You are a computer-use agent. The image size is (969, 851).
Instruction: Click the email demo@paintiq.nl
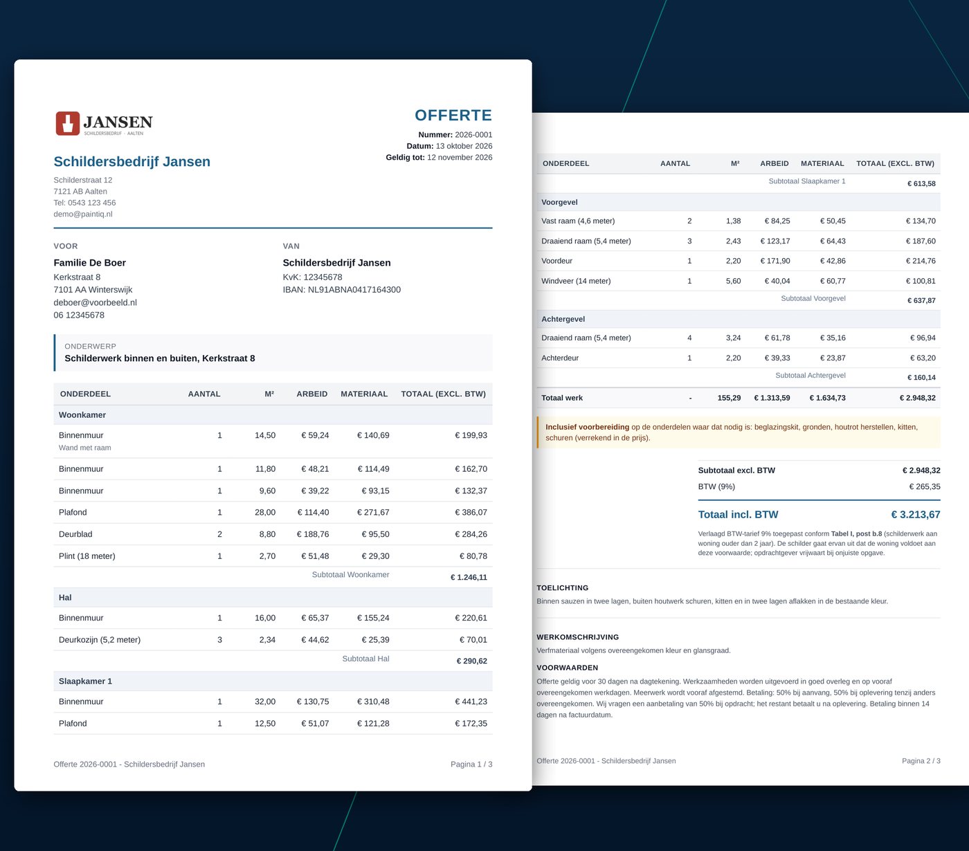83,214
